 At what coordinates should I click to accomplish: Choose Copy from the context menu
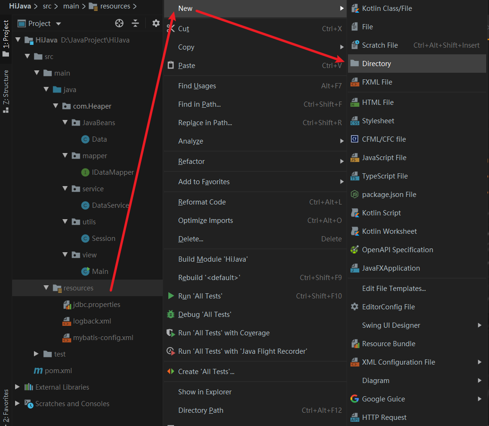pos(255,47)
